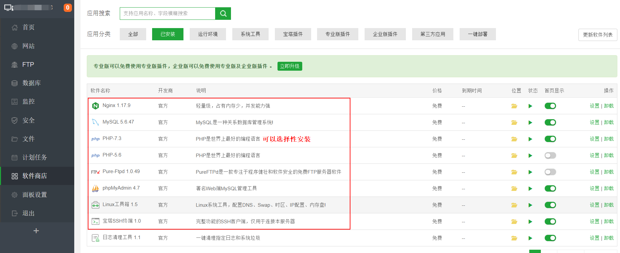Viewport: 620px width, 253px height.
Task: Click the Linux工具箱 status play icon
Action: 530,205
